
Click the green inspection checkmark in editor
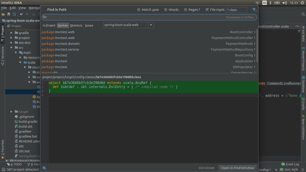(299, 31)
